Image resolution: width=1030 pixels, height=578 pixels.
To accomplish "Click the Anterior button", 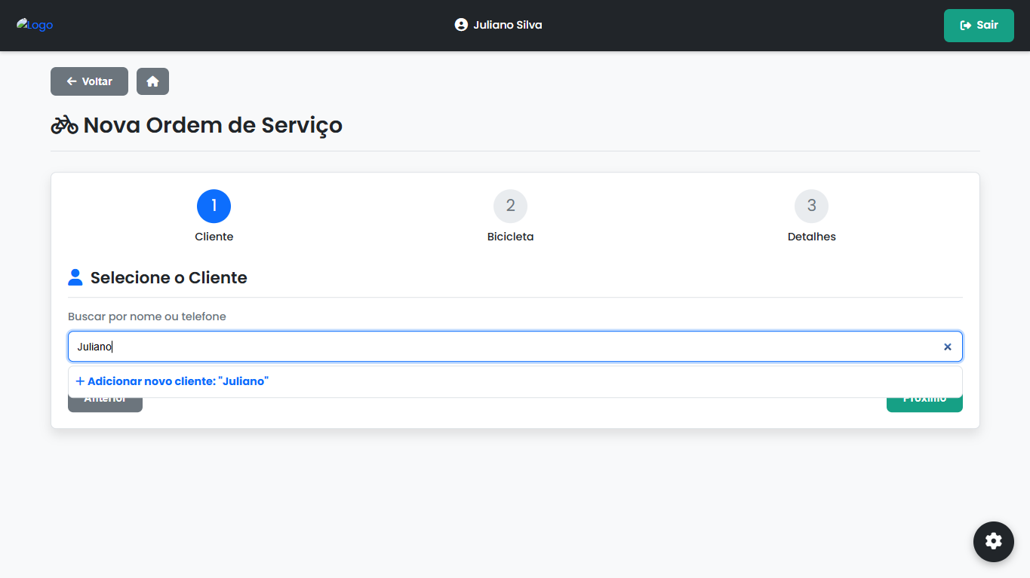I will tap(105, 404).
